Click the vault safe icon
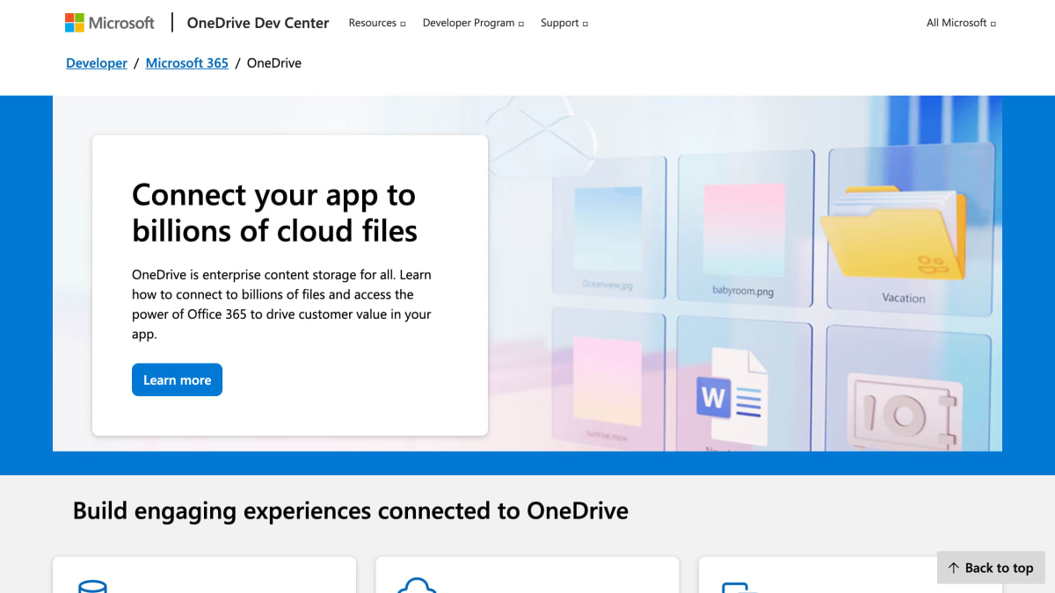The height and width of the screenshot is (593, 1055). pyautogui.click(x=904, y=413)
